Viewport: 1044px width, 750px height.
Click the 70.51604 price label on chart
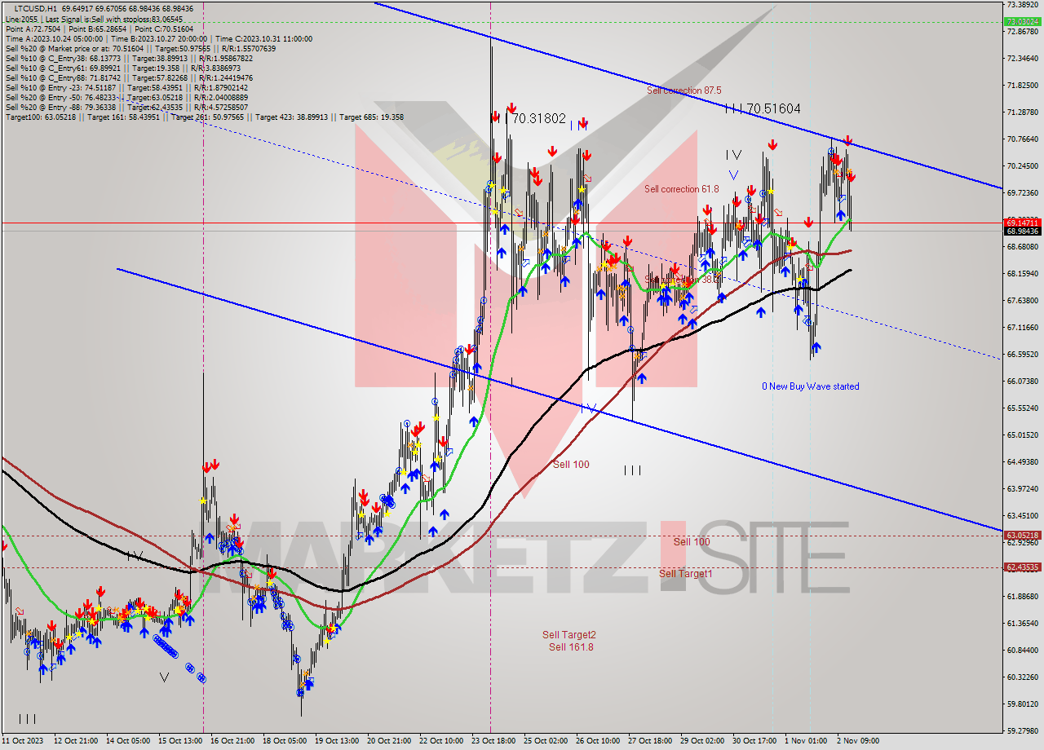click(x=773, y=108)
